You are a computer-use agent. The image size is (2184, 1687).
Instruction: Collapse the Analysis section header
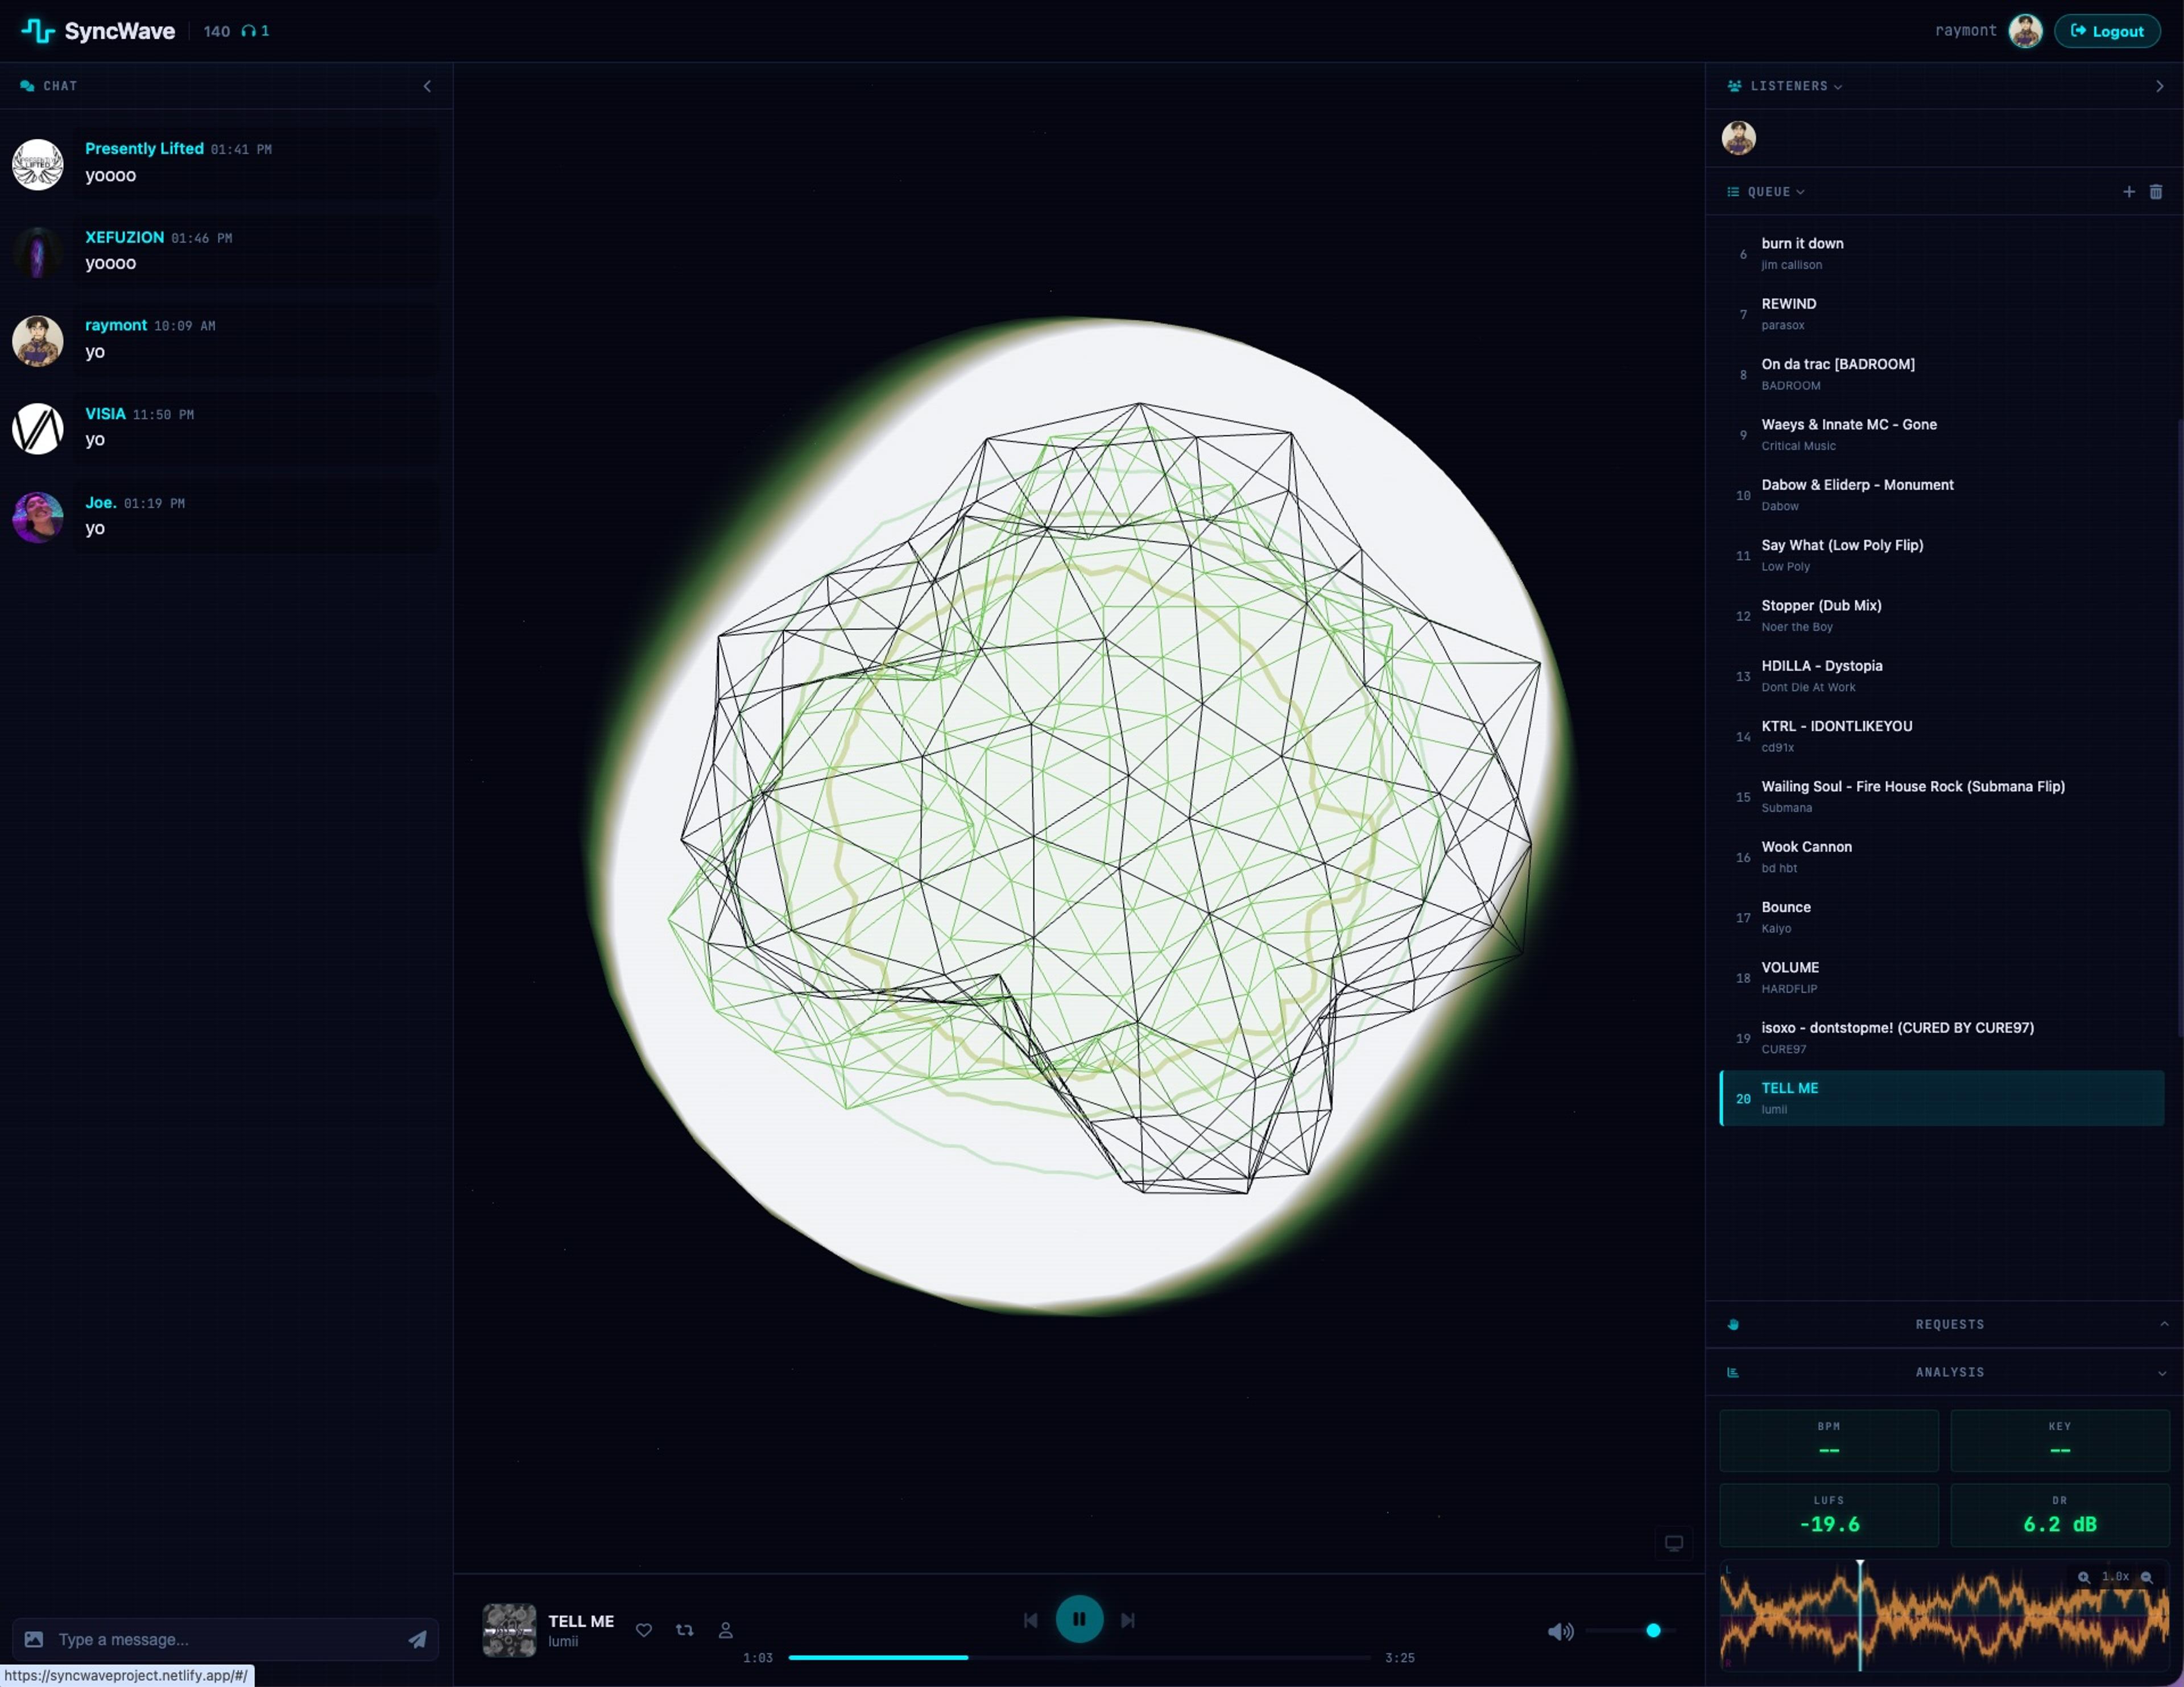click(x=1949, y=1372)
